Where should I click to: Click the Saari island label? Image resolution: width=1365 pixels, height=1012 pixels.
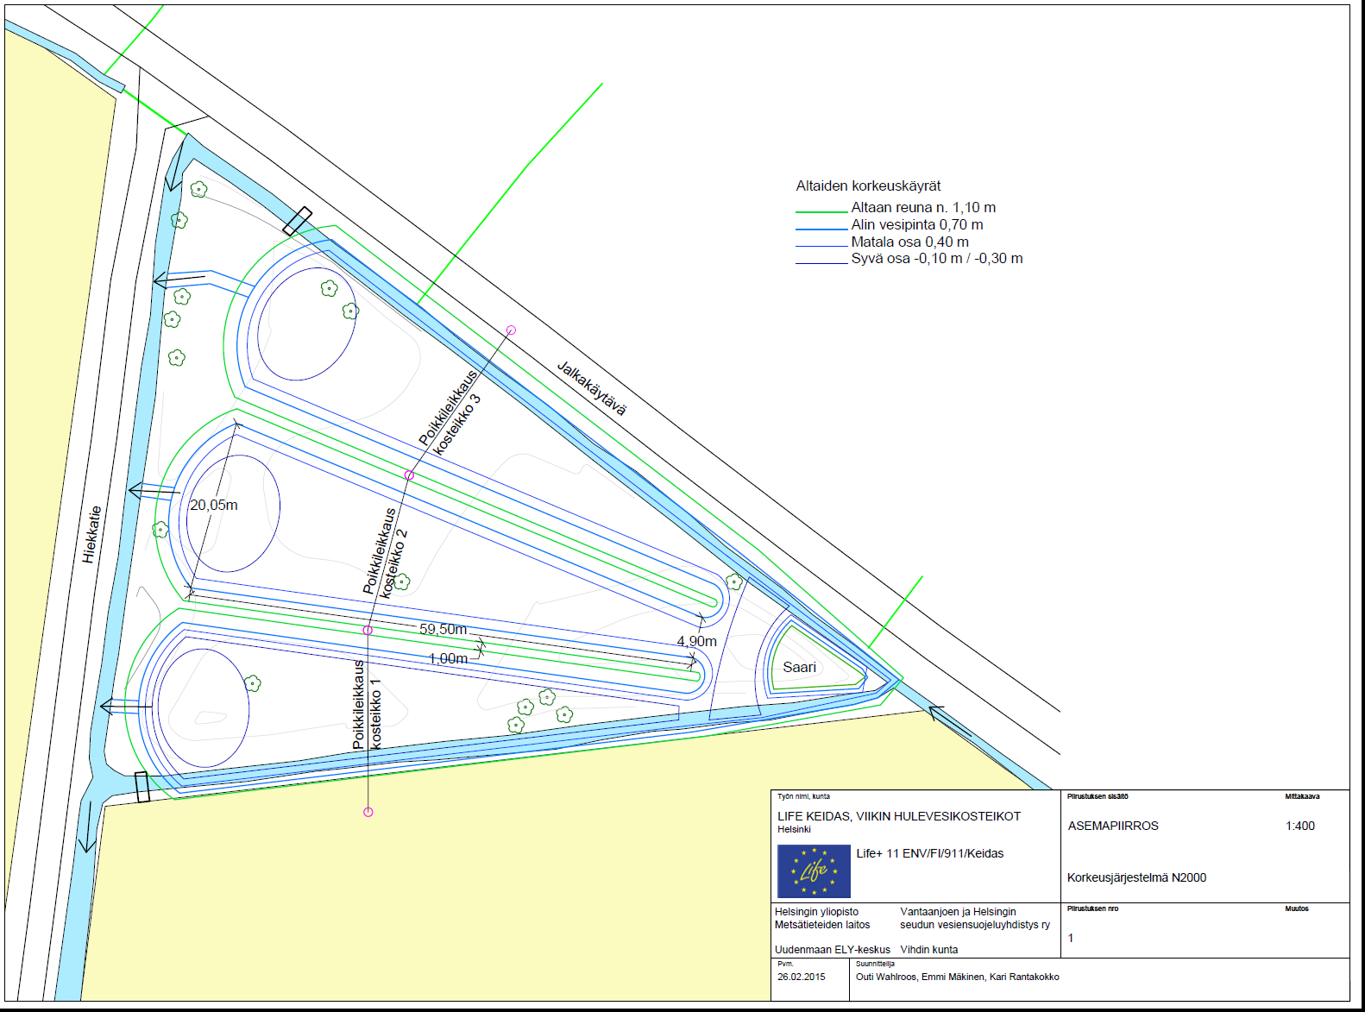(x=799, y=667)
